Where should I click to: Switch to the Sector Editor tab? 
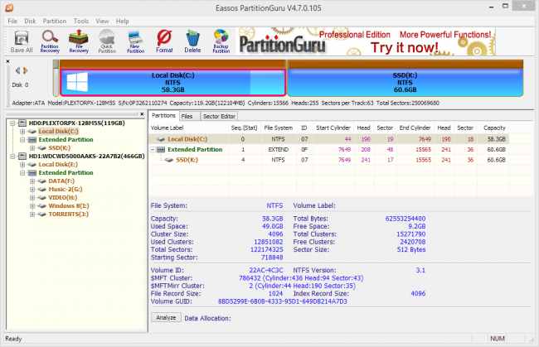point(219,116)
